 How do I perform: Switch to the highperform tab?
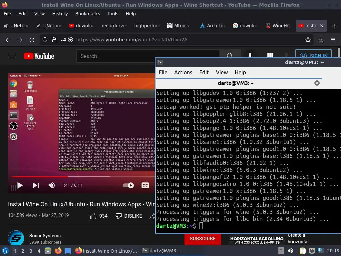147,26
